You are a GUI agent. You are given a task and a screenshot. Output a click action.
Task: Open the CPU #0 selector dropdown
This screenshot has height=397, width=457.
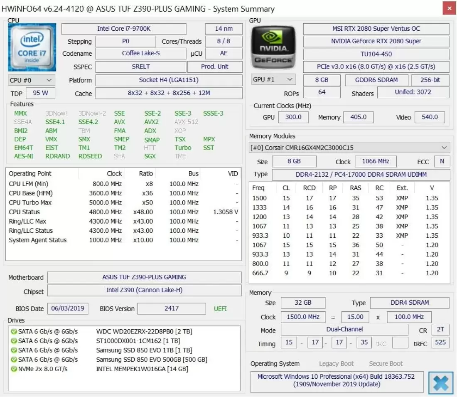coord(31,80)
